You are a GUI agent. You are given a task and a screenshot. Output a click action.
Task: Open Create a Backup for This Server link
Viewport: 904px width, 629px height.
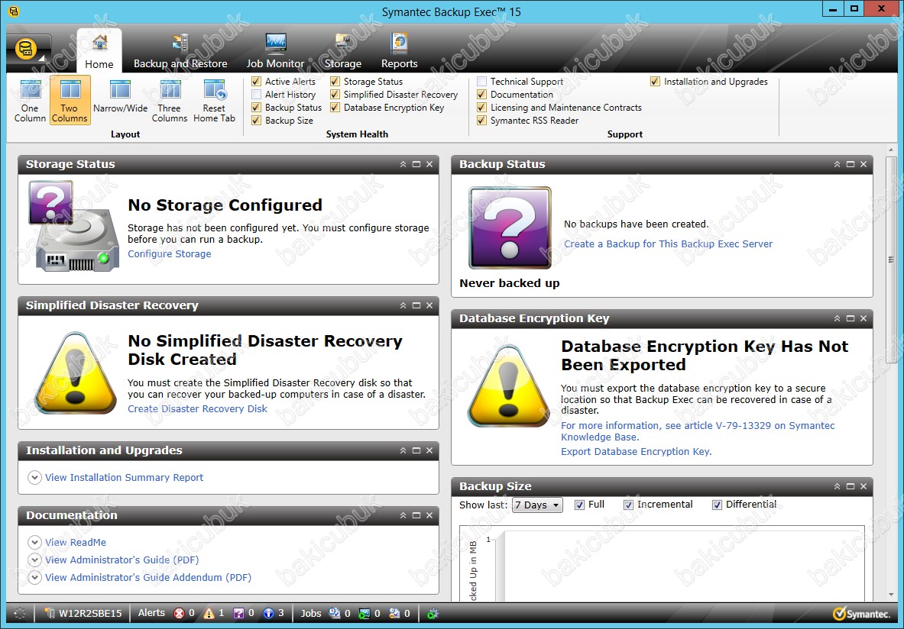(668, 244)
